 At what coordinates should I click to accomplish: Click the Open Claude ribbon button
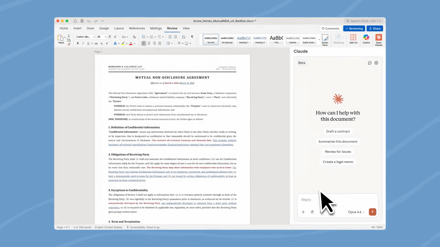coord(378,39)
